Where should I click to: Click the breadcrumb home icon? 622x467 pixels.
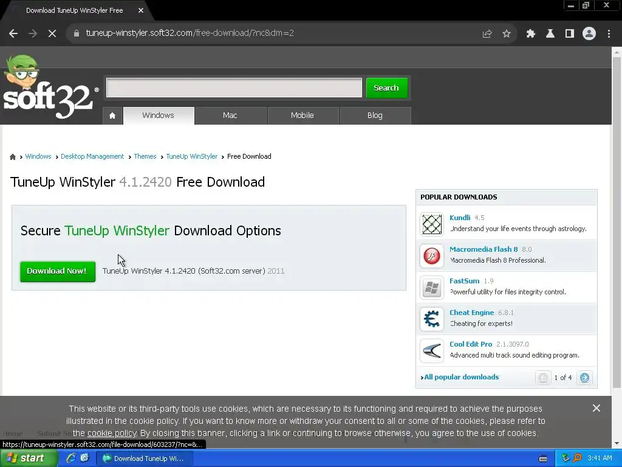click(x=13, y=157)
